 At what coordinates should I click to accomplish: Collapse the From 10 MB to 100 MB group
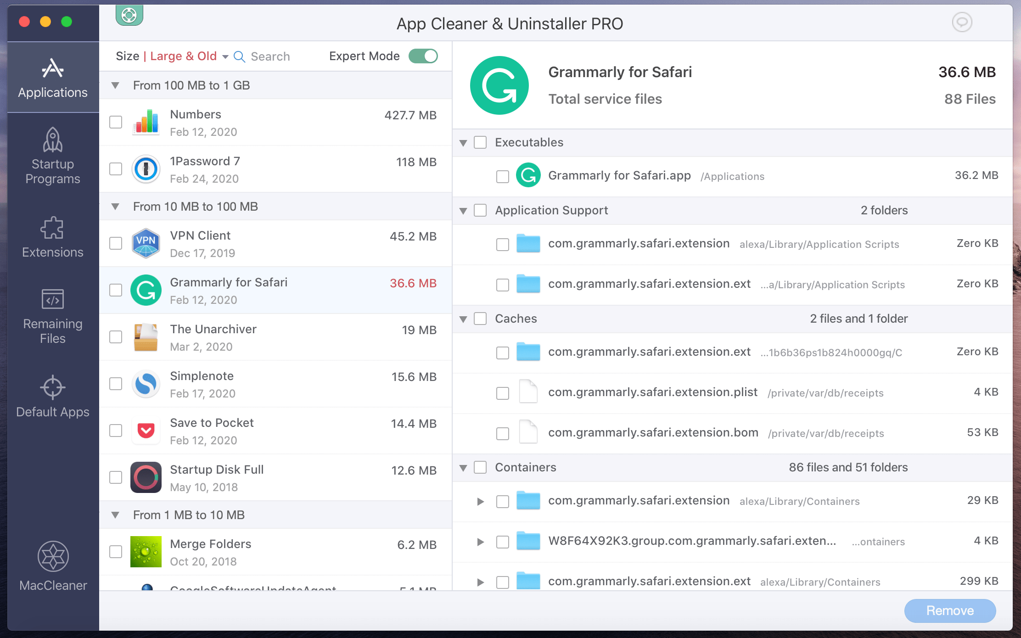click(115, 207)
